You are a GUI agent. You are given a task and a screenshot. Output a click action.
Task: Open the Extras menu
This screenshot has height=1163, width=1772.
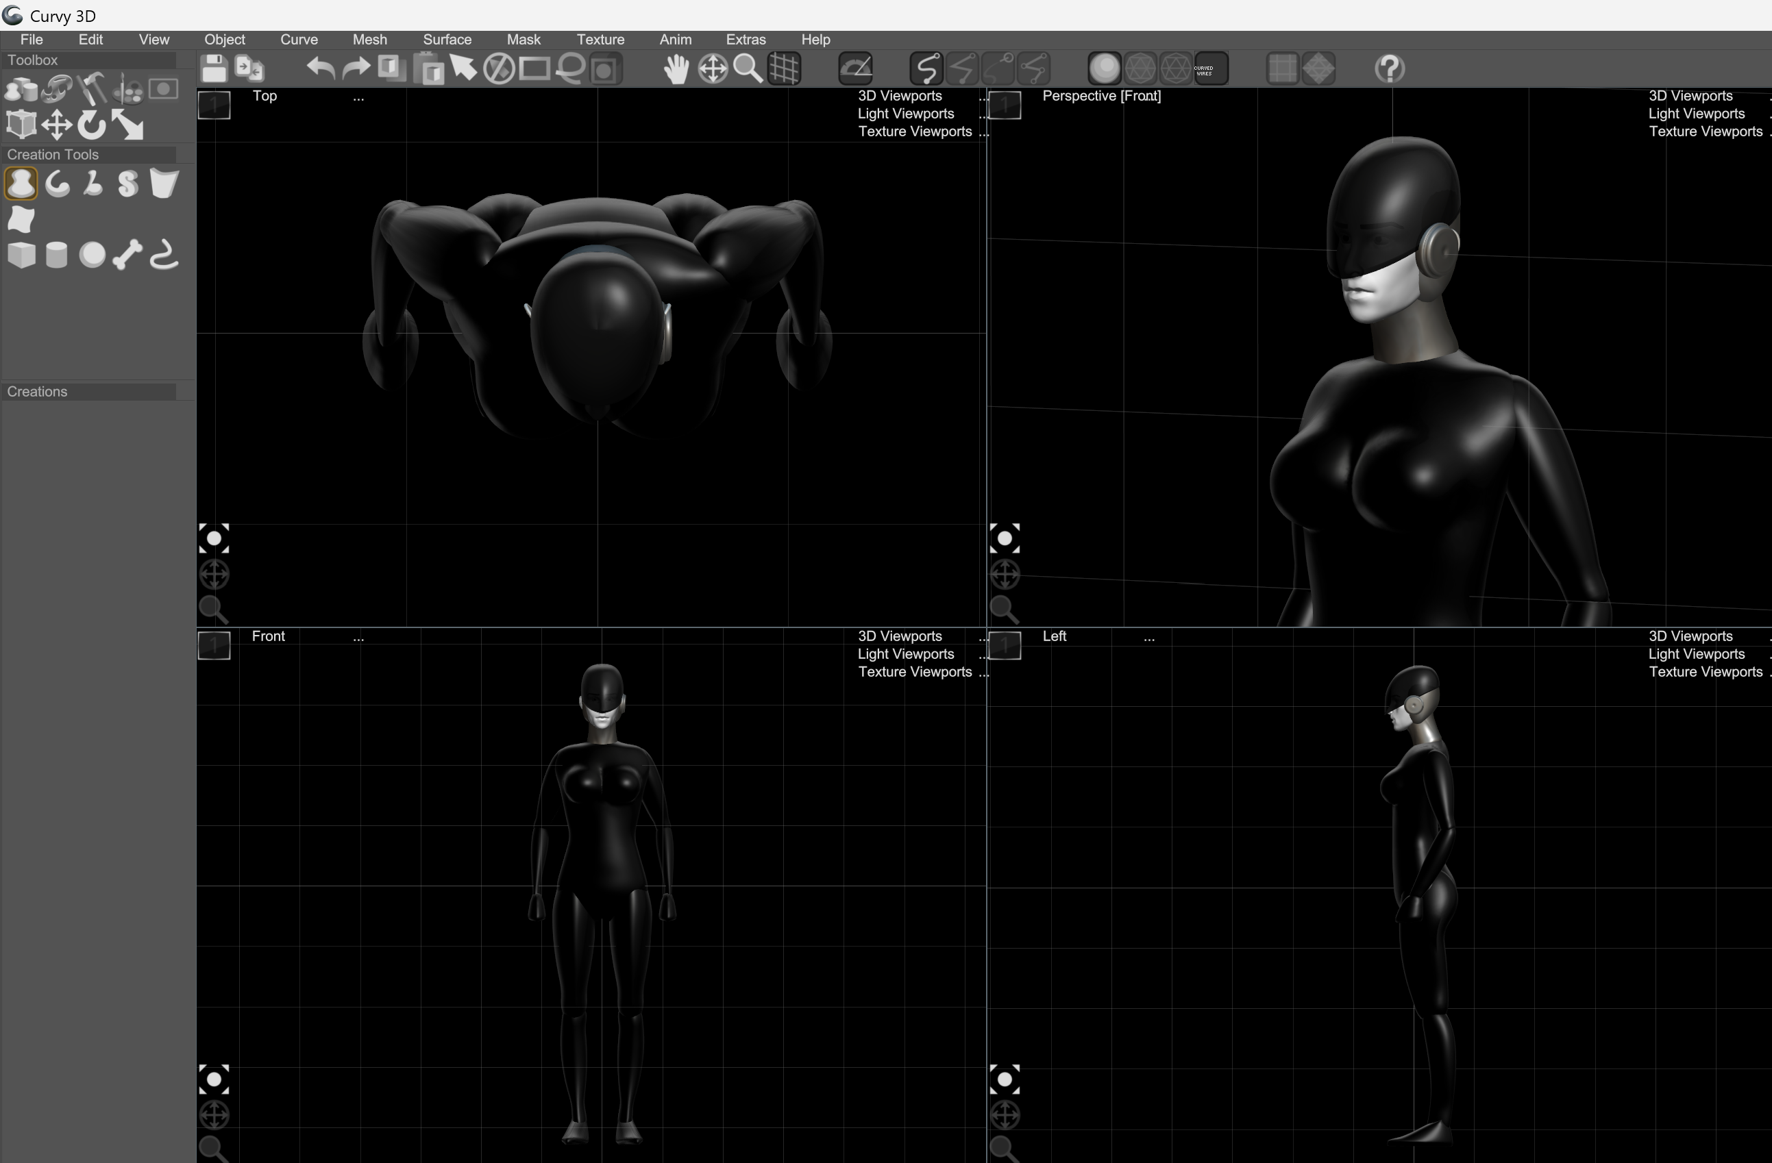pos(746,40)
